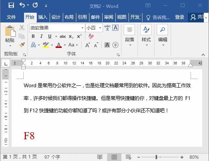The width and height of the screenshot is (209, 161).
Task: Click the zoom slider handle
Action: click(156, 157)
